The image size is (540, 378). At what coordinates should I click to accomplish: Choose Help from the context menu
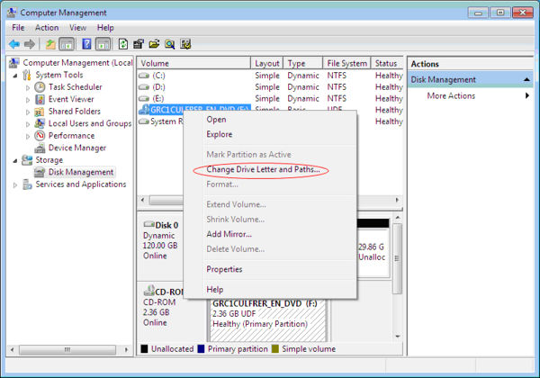click(215, 289)
